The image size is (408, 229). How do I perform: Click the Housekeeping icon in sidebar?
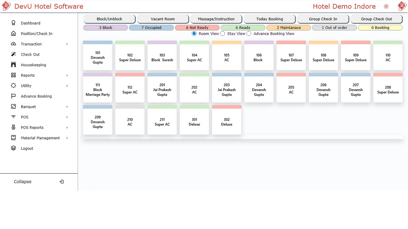click(x=13, y=65)
